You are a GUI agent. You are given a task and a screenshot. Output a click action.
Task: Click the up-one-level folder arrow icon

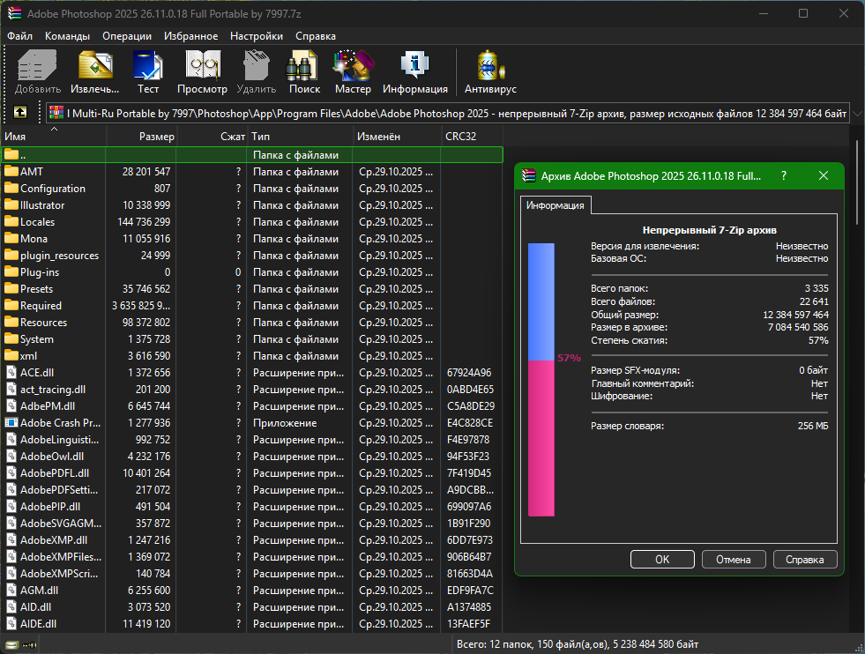(20, 113)
